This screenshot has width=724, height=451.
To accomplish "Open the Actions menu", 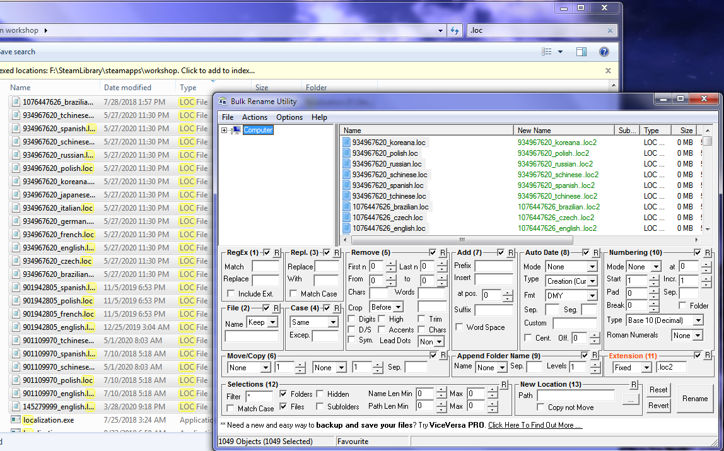I will tap(255, 117).
